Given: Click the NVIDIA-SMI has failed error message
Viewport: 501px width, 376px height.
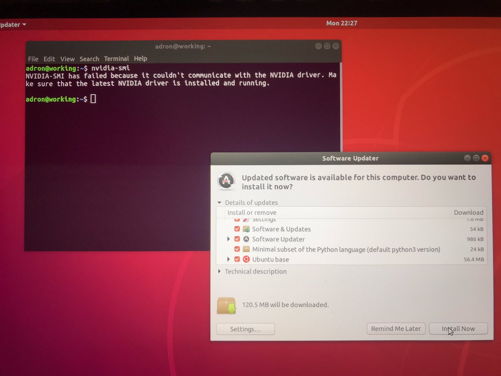Looking at the screenshot, I should click(x=181, y=79).
